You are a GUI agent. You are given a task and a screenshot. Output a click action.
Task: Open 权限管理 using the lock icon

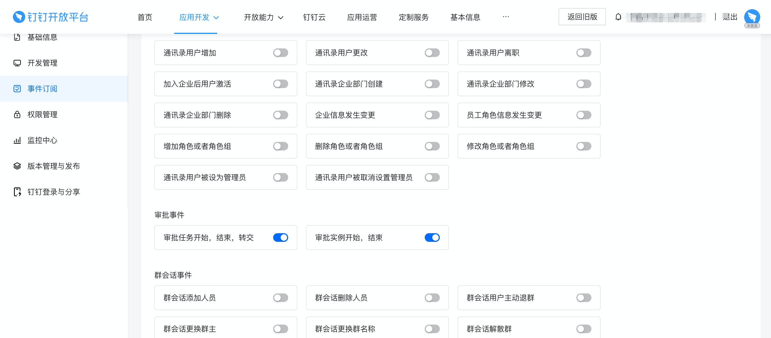pos(17,114)
